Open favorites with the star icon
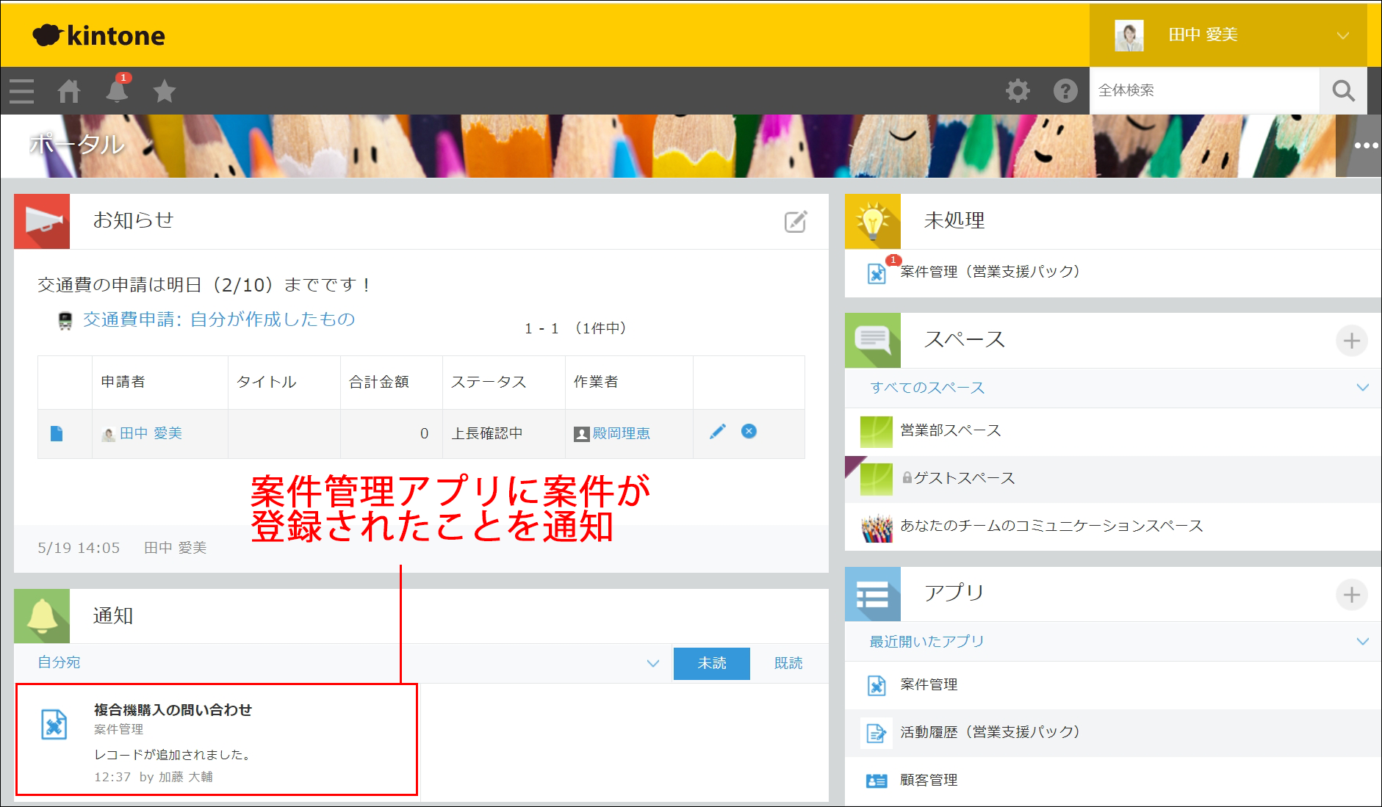This screenshot has width=1382, height=807. coord(165,90)
